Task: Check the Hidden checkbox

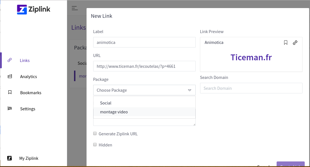Action: click(95, 144)
